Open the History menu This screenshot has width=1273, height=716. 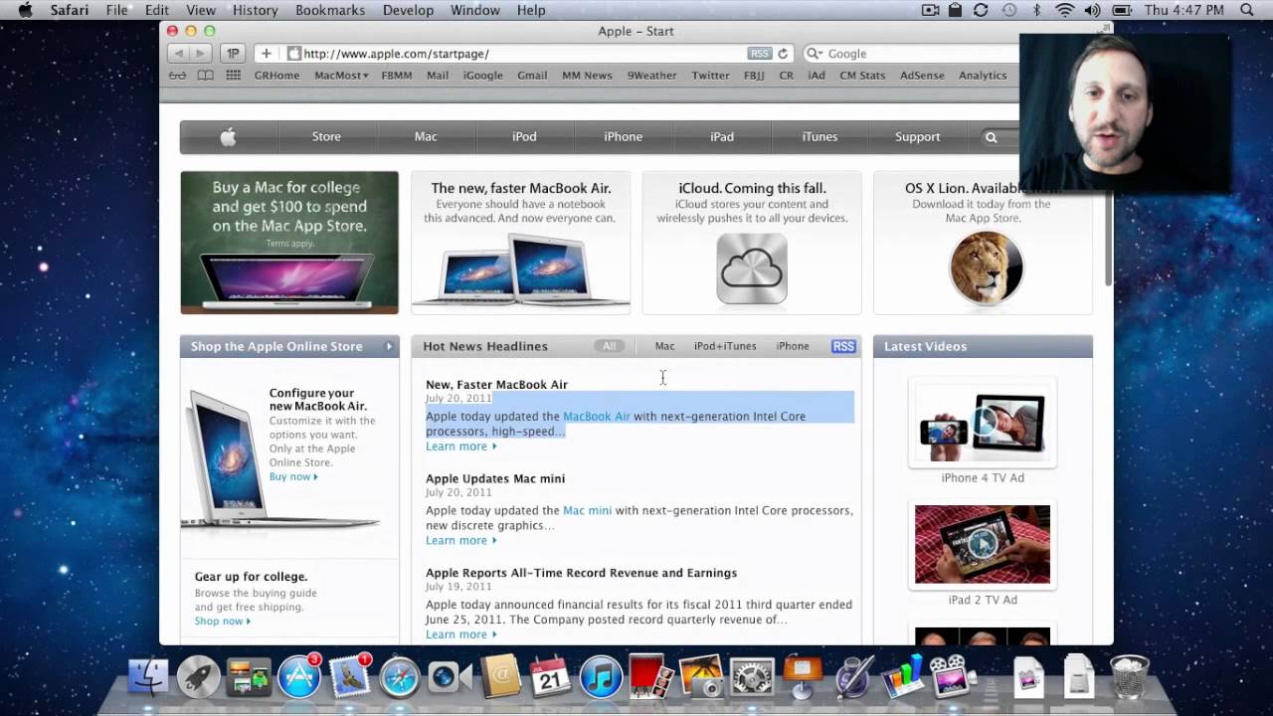click(255, 10)
